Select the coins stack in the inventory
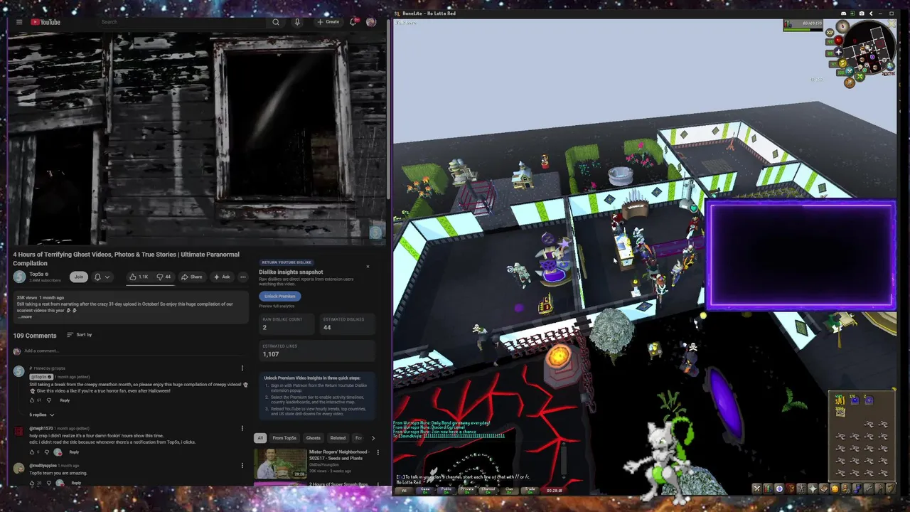Viewport: 910px width, 512px height. pyautogui.click(x=840, y=400)
